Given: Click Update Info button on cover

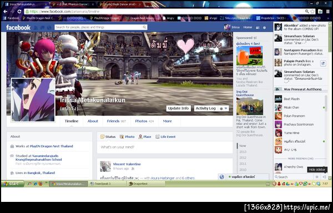Looking at the screenshot, I should (x=178, y=108).
